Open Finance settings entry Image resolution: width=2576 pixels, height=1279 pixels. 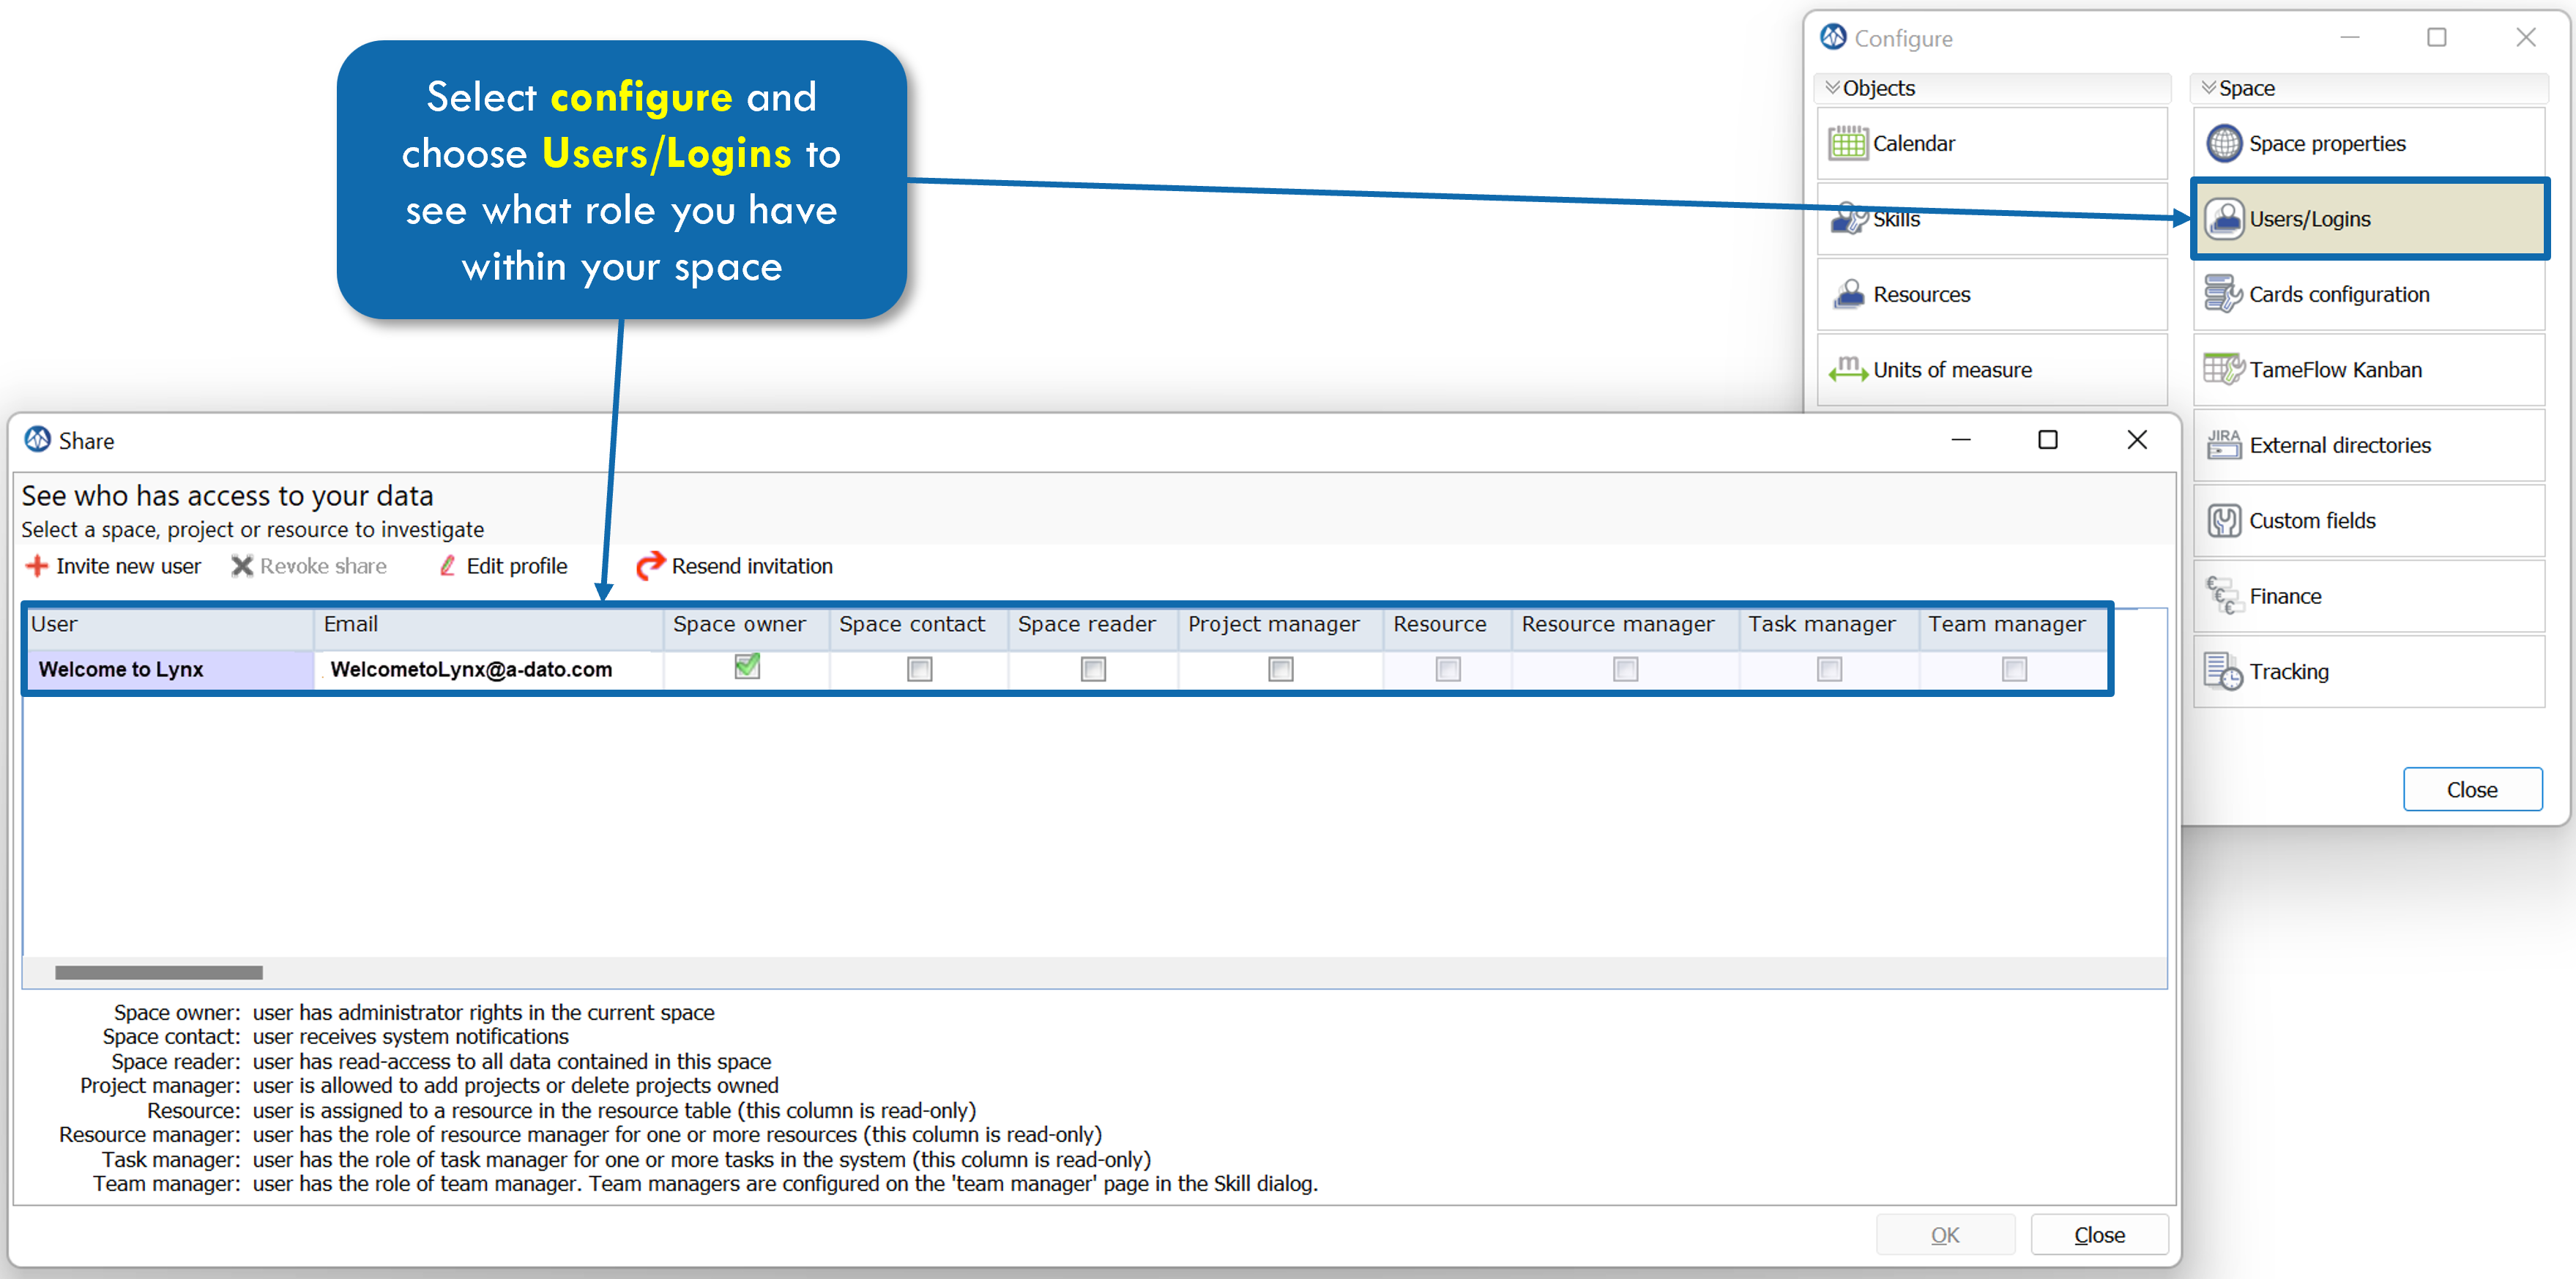[x=2369, y=595]
